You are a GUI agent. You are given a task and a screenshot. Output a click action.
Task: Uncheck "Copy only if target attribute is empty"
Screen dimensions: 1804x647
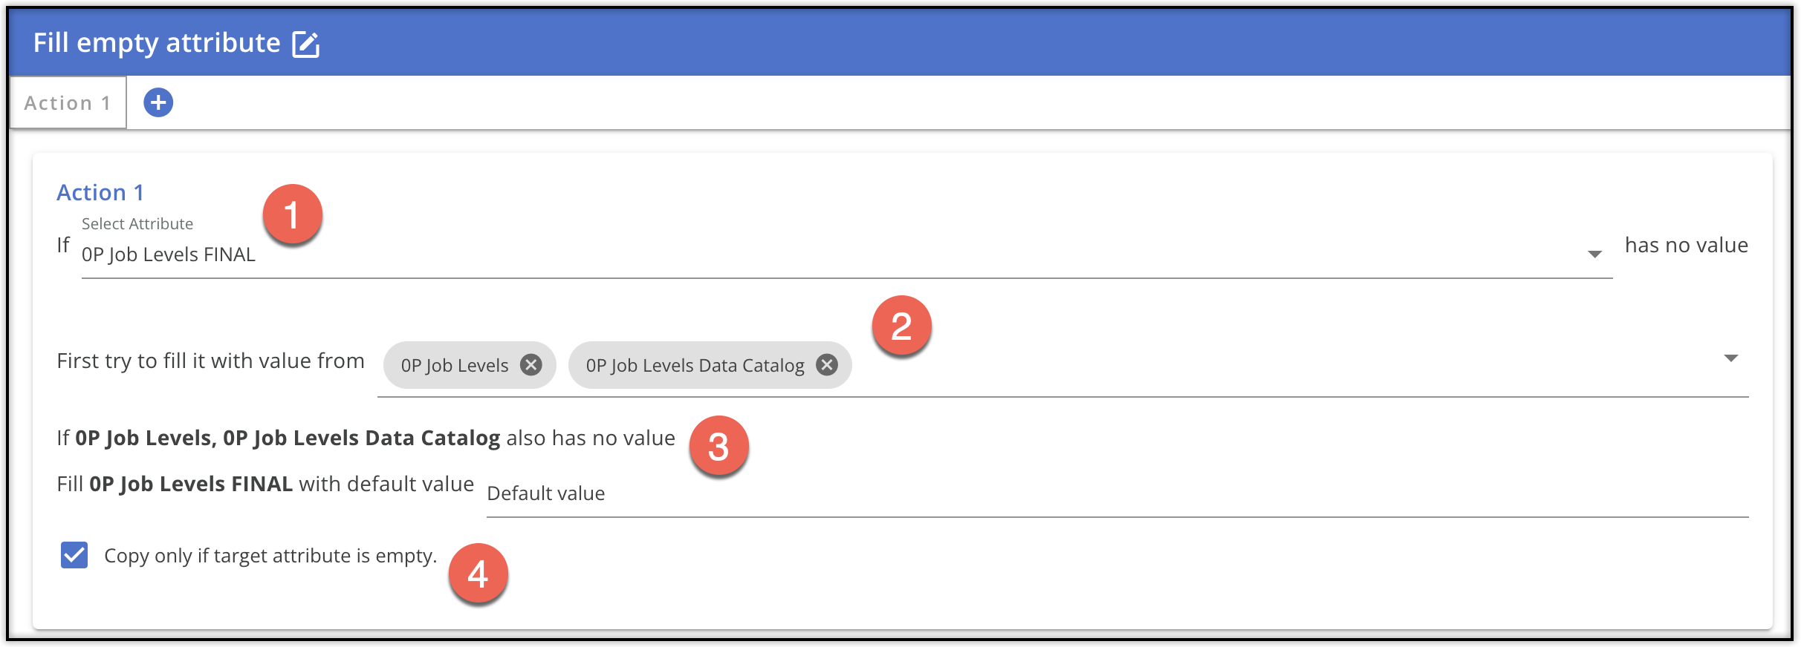coord(74,554)
